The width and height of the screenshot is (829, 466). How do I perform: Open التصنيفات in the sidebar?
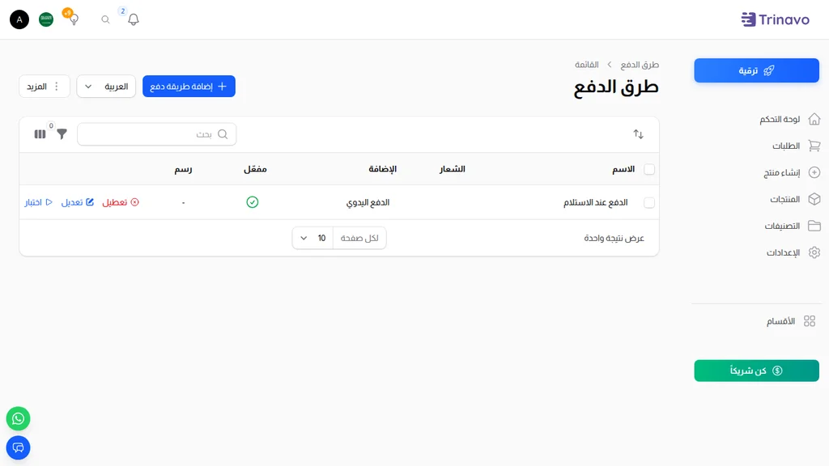point(782,227)
